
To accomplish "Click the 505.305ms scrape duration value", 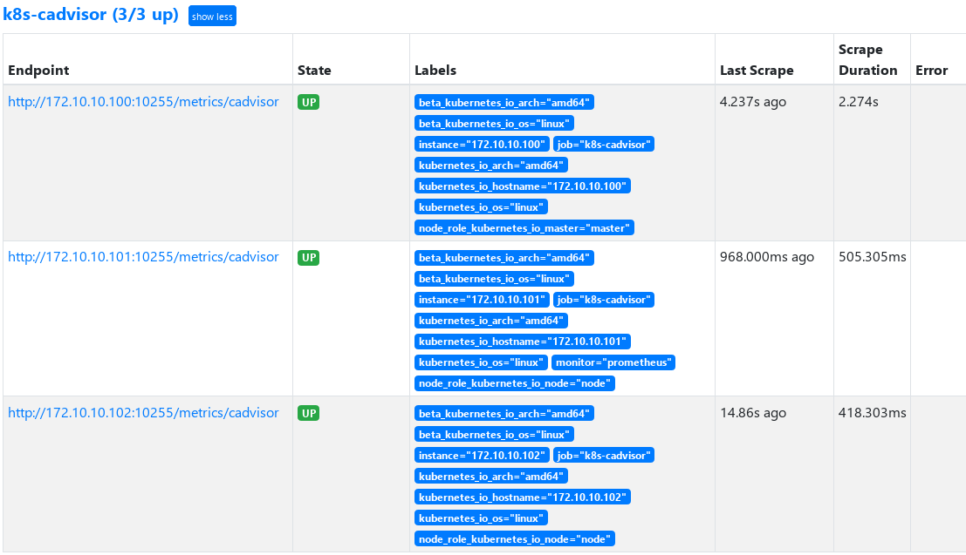I will 873,256.
